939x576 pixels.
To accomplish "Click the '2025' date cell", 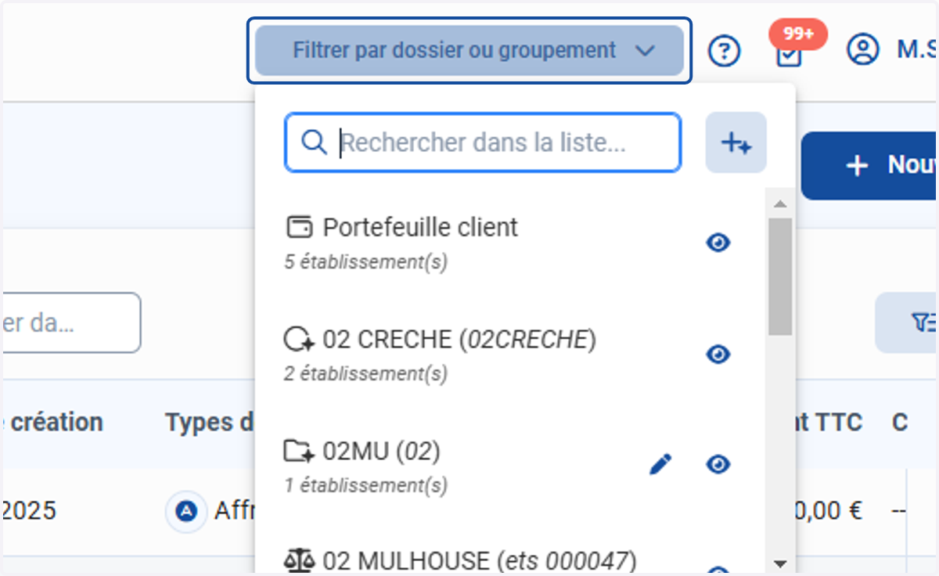I will tap(29, 511).
